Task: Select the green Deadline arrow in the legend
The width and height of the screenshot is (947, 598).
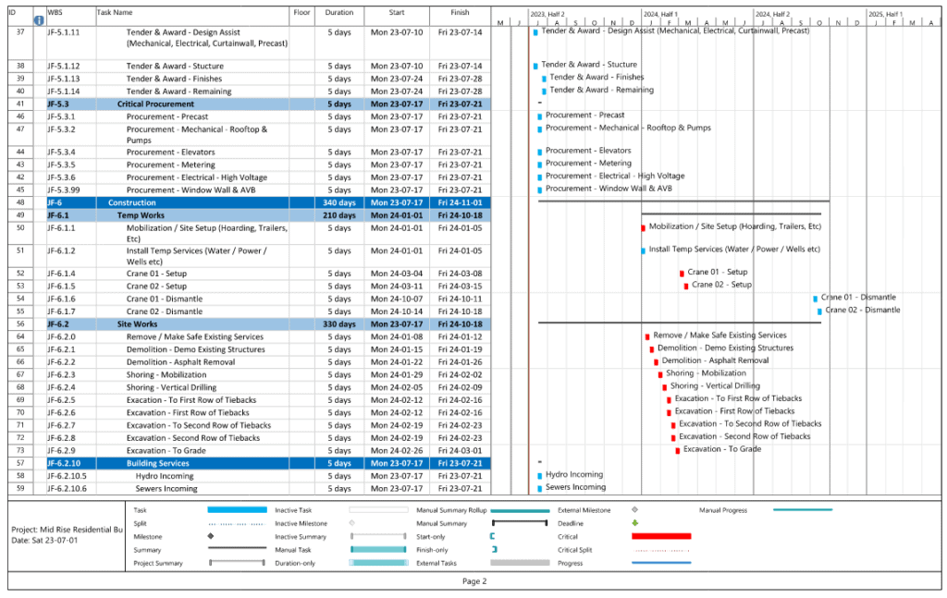Action: coord(633,523)
